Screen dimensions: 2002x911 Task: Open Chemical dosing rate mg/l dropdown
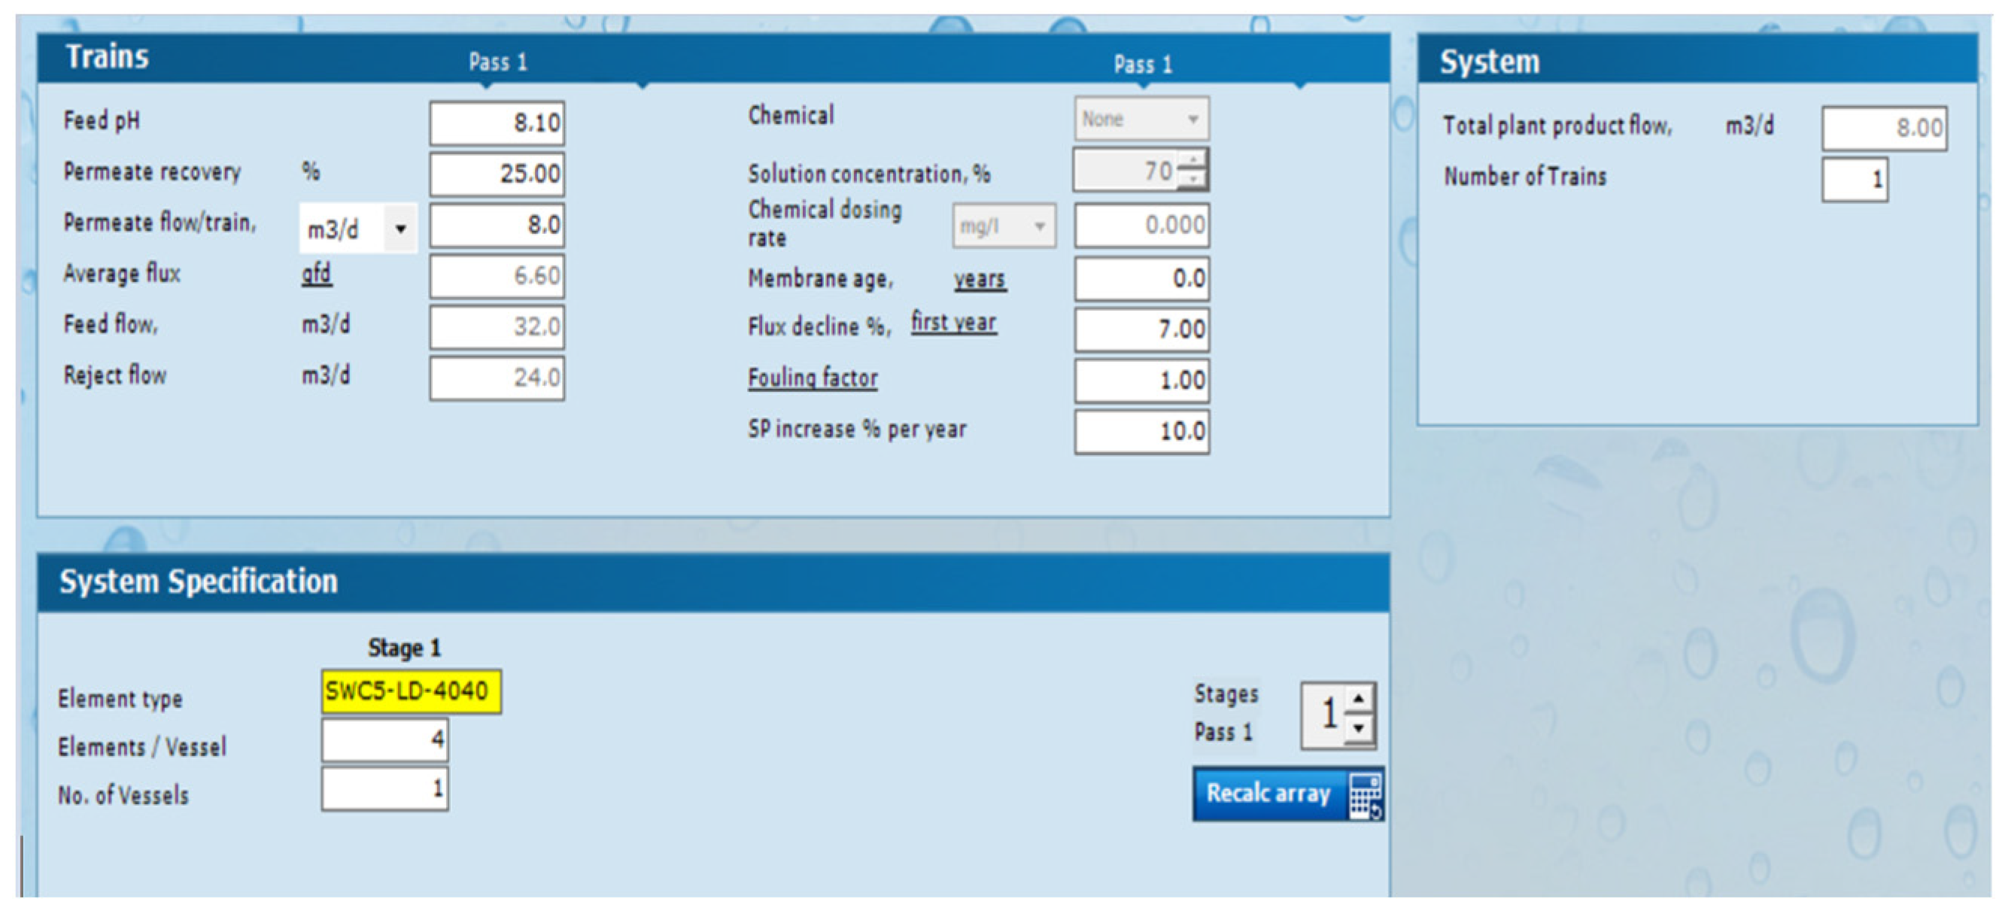[1039, 226]
